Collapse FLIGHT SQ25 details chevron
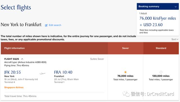The image size is (180, 102). [22, 59]
